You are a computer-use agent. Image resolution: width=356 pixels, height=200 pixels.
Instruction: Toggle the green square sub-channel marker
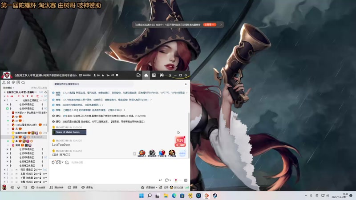[x=7, y=108]
